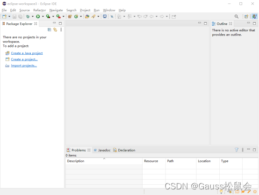Click the Create a project... link
Viewport: 259px width, 195px height.
(24, 59)
